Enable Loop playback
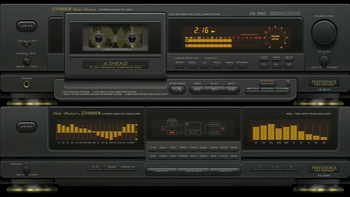The width and height of the screenshot is (350, 197). tap(264, 60)
